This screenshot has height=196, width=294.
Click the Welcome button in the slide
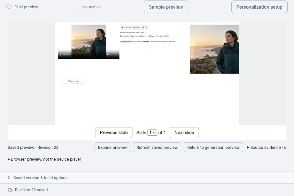pos(73,81)
